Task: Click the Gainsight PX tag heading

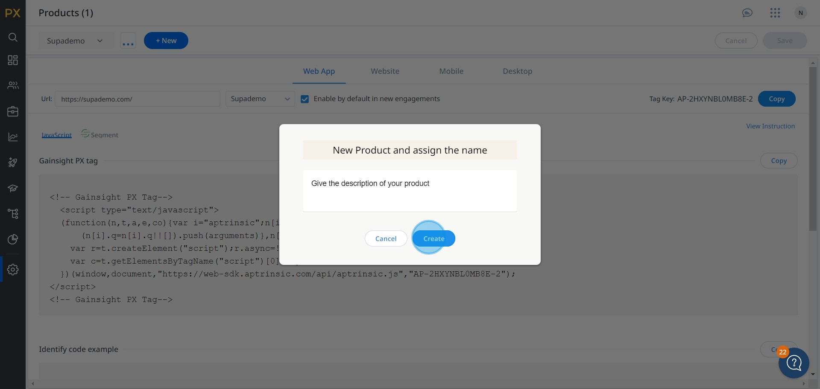Action: click(x=68, y=161)
